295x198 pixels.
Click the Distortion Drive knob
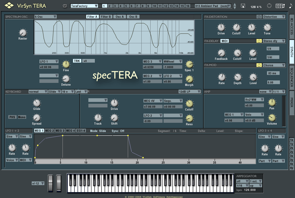221,27
